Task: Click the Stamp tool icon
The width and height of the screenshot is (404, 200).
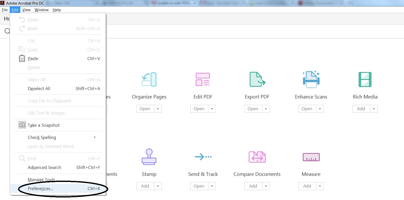Action: click(149, 157)
